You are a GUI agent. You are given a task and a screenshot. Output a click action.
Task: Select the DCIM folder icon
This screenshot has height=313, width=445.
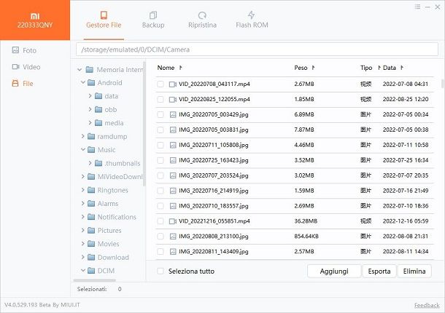click(x=91, y=271)
